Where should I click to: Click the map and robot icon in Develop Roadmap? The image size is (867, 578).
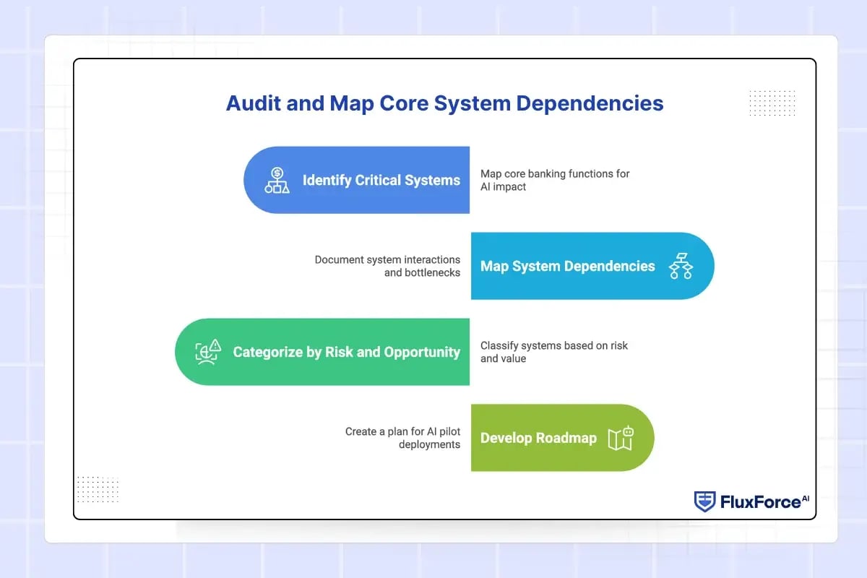tap(621, 438)
